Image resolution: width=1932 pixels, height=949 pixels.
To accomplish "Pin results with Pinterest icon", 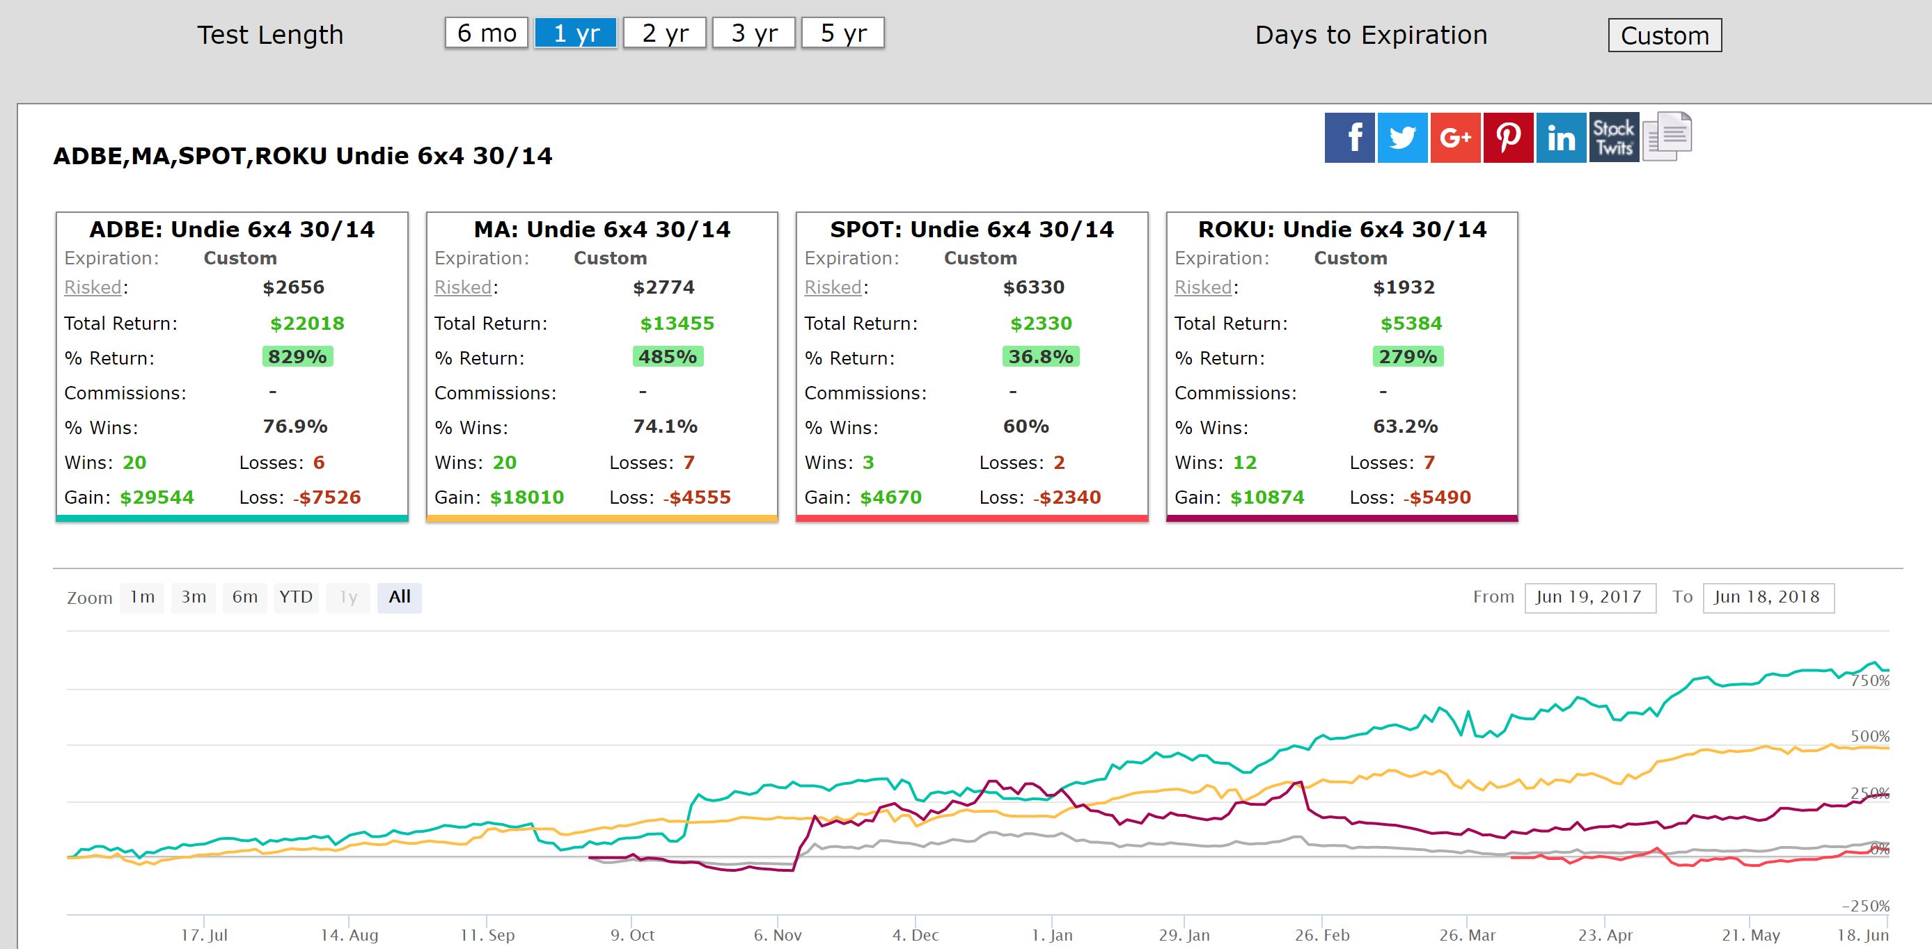I will pos(1508,138).
